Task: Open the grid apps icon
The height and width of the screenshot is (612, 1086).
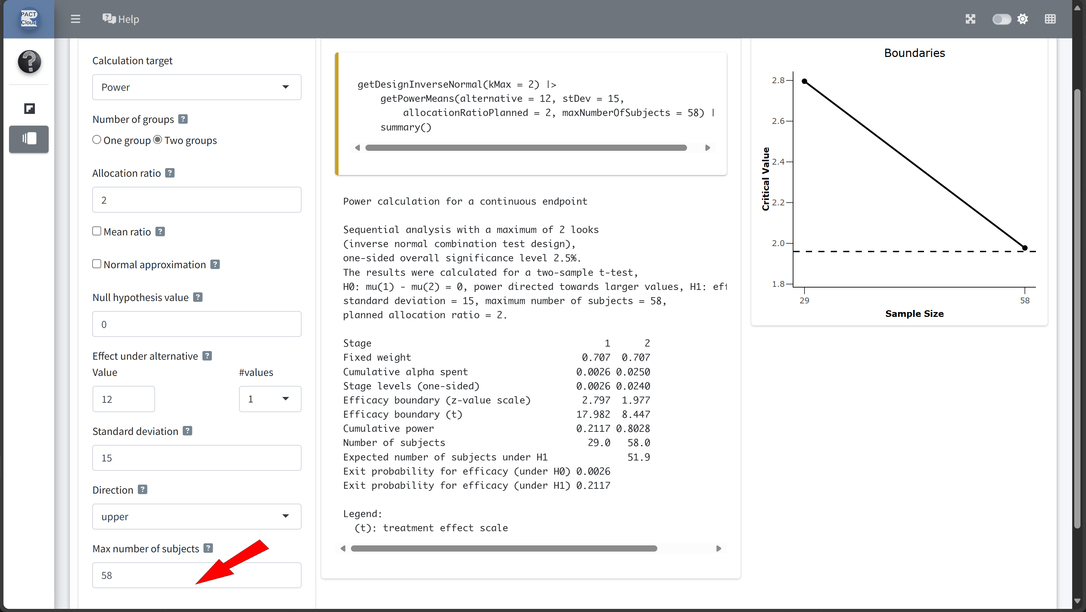Action: [x=1050, y=19]
